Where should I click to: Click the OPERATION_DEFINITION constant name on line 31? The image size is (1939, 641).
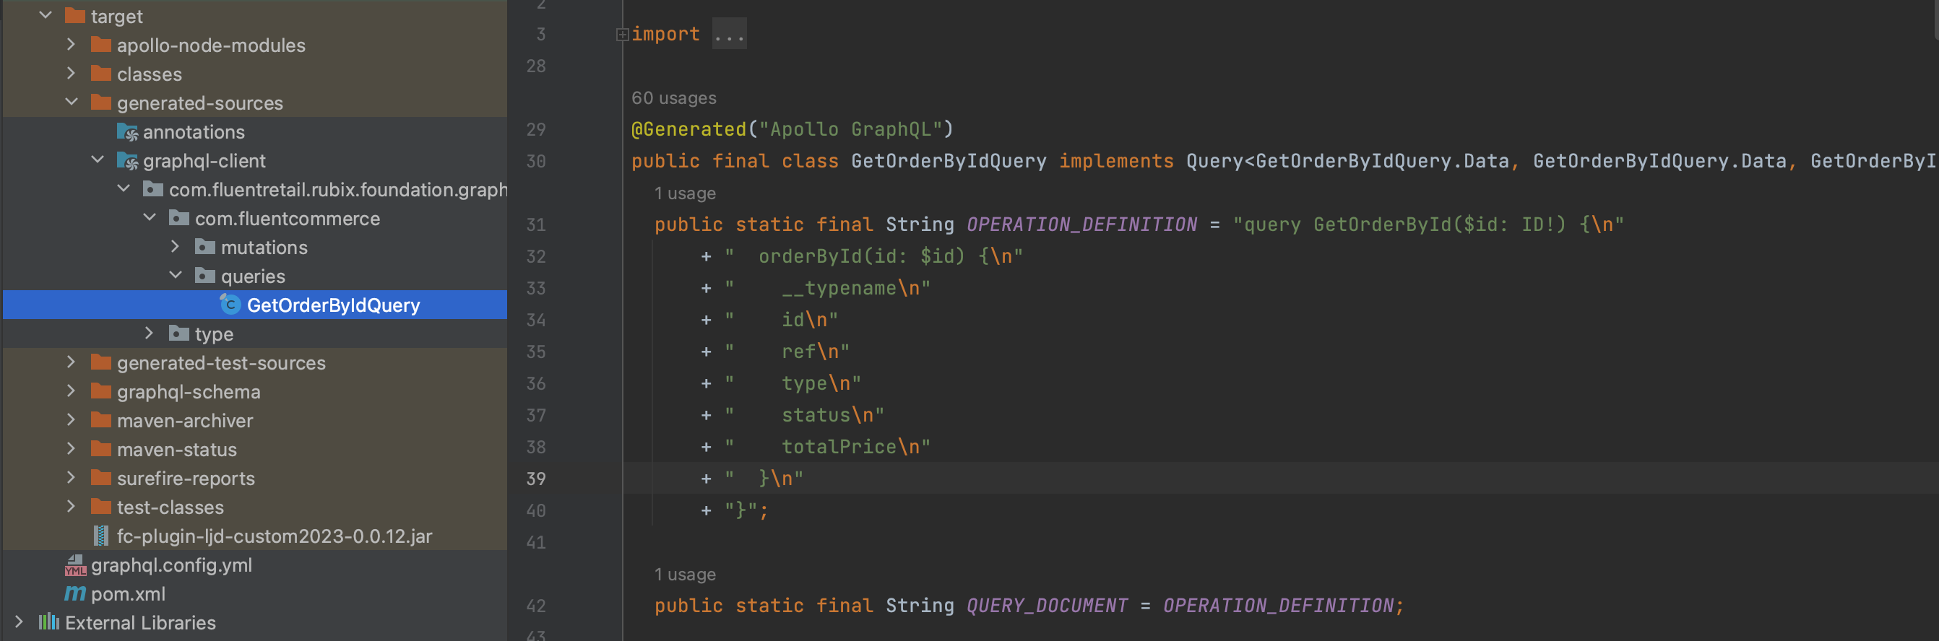(1081, 224)
